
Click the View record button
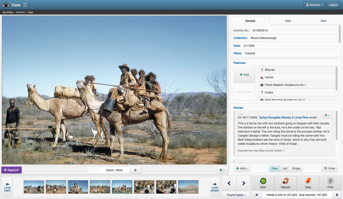point(244,92)
